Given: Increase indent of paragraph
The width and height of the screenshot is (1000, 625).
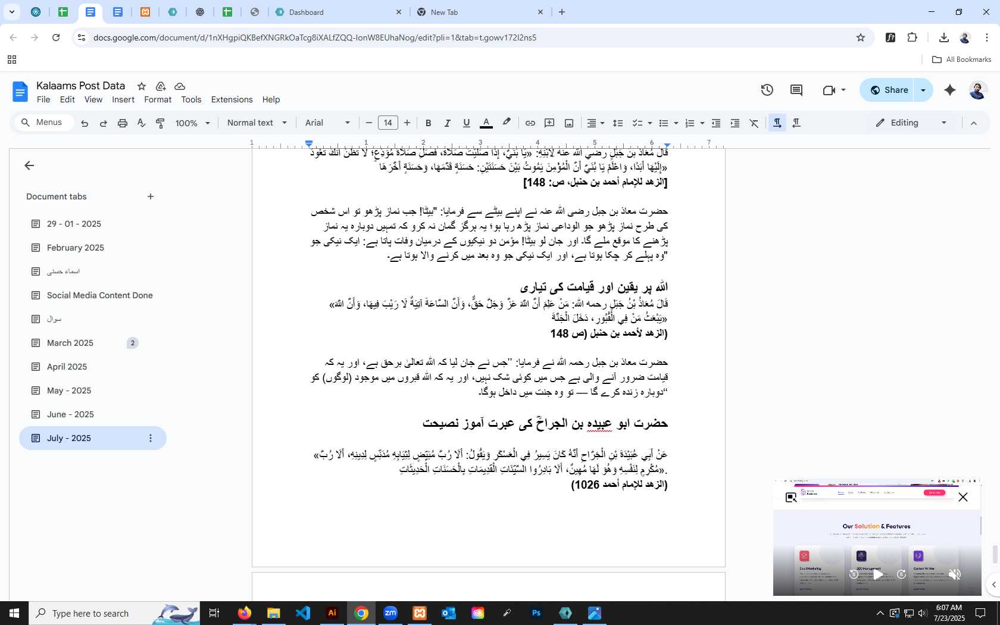Looking at the screenshot, I should click(x=735, y=123).
